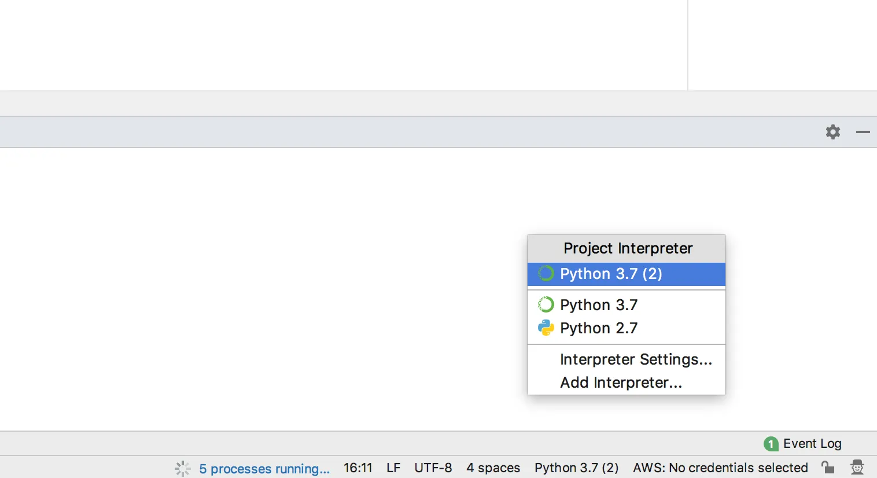Screen dimensions: 877x478
Task: Show the 5 processes running list
Action: coord(264,468)
